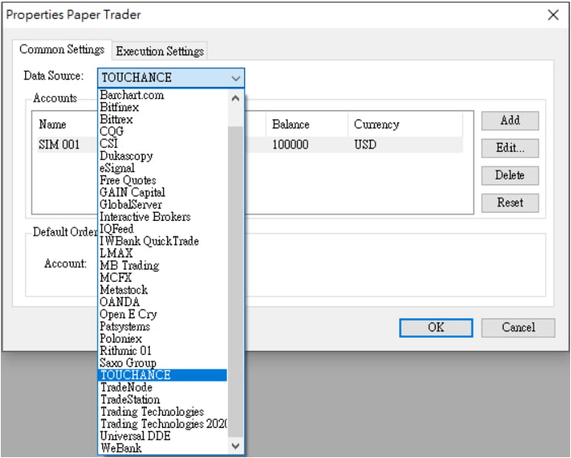Pick Interactive Brokers in dropdown
Viewport: 571px width, 458px height.
coord(163,217)
